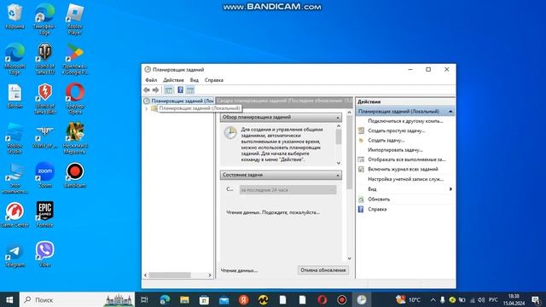546x307 pixels.
Task: Open the notification center icon
Action: tap(536, 299)
